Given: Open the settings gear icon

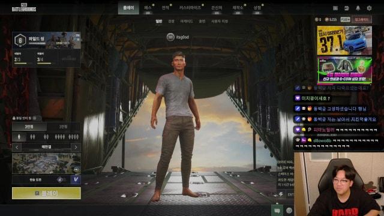Looking at the screenshot, I should (369, 8).
